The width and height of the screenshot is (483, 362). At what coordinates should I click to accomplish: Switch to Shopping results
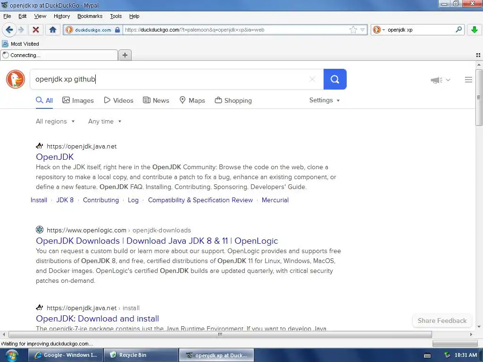click(x=233, y=100)
